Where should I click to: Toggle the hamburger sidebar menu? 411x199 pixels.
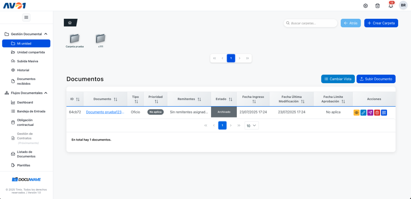(x=26, y=17)
